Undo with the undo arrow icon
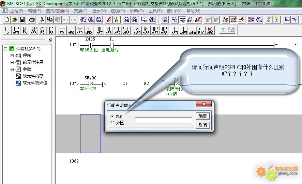 [x=66, y=19]
